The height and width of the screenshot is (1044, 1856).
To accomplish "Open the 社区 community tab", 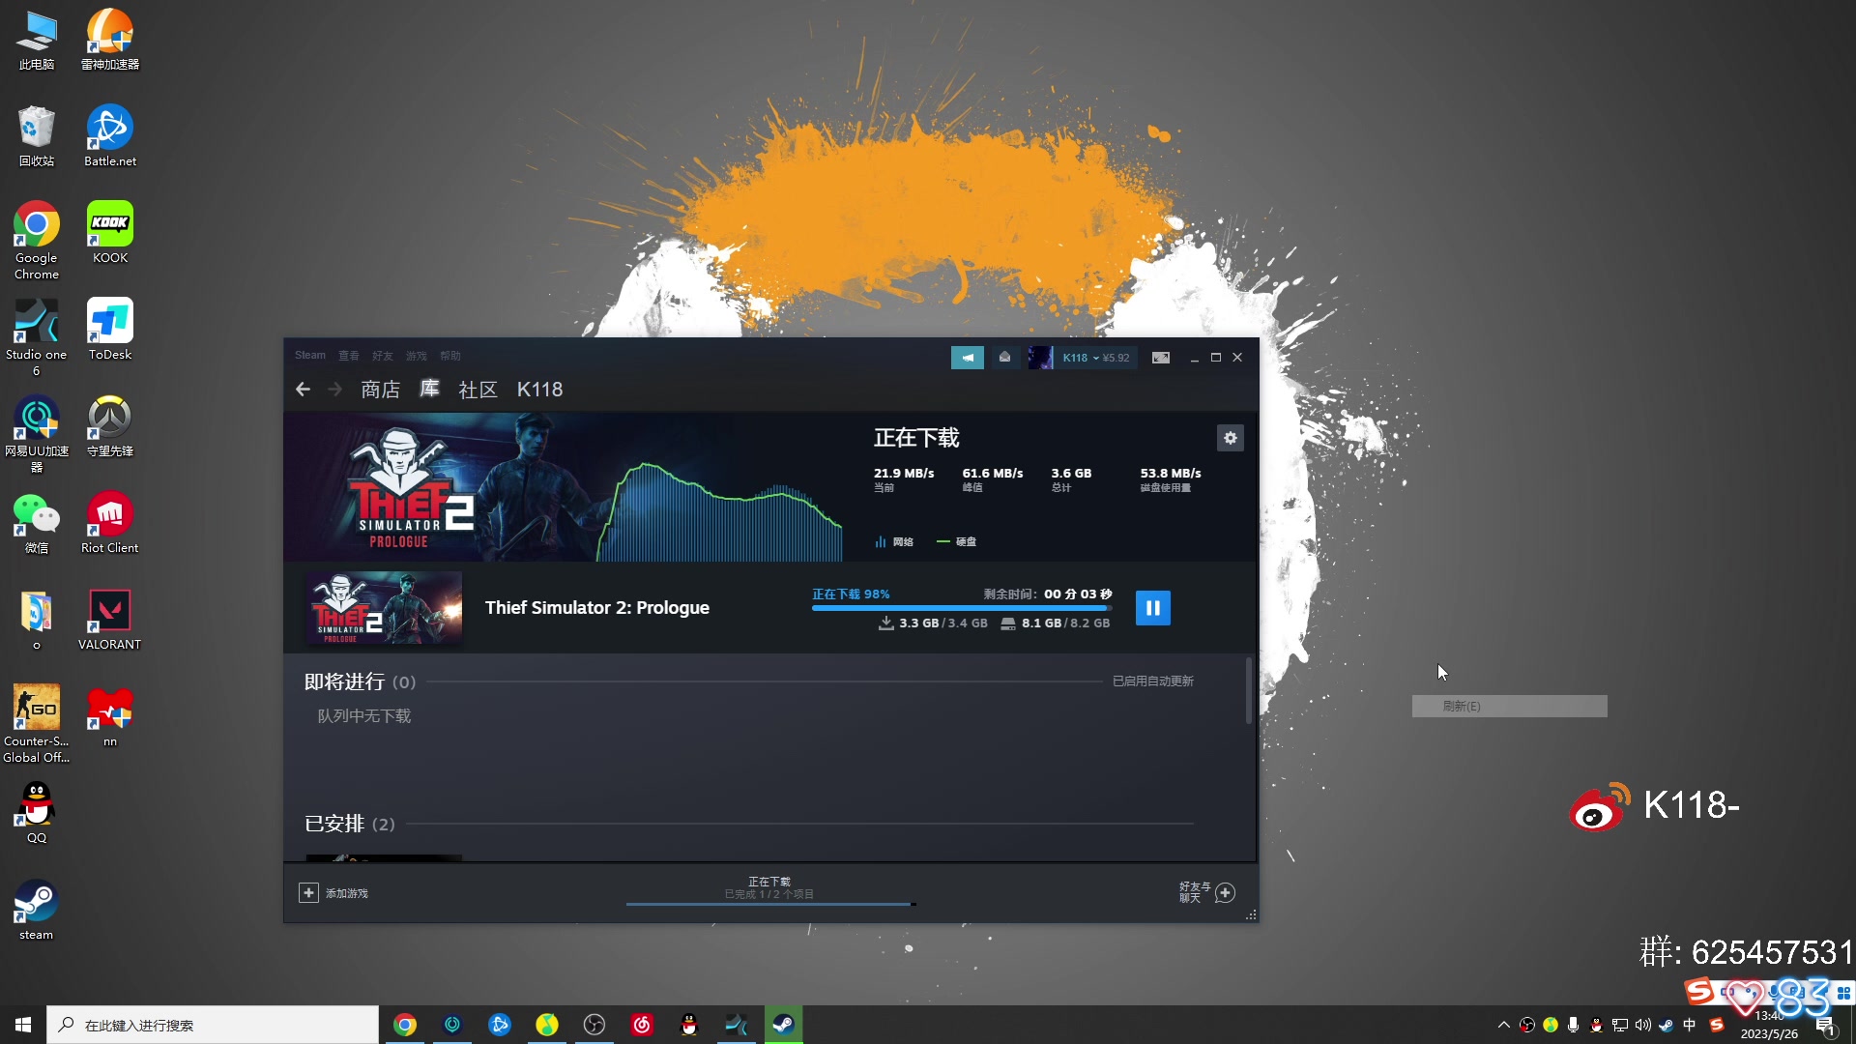I will point(478,389).
